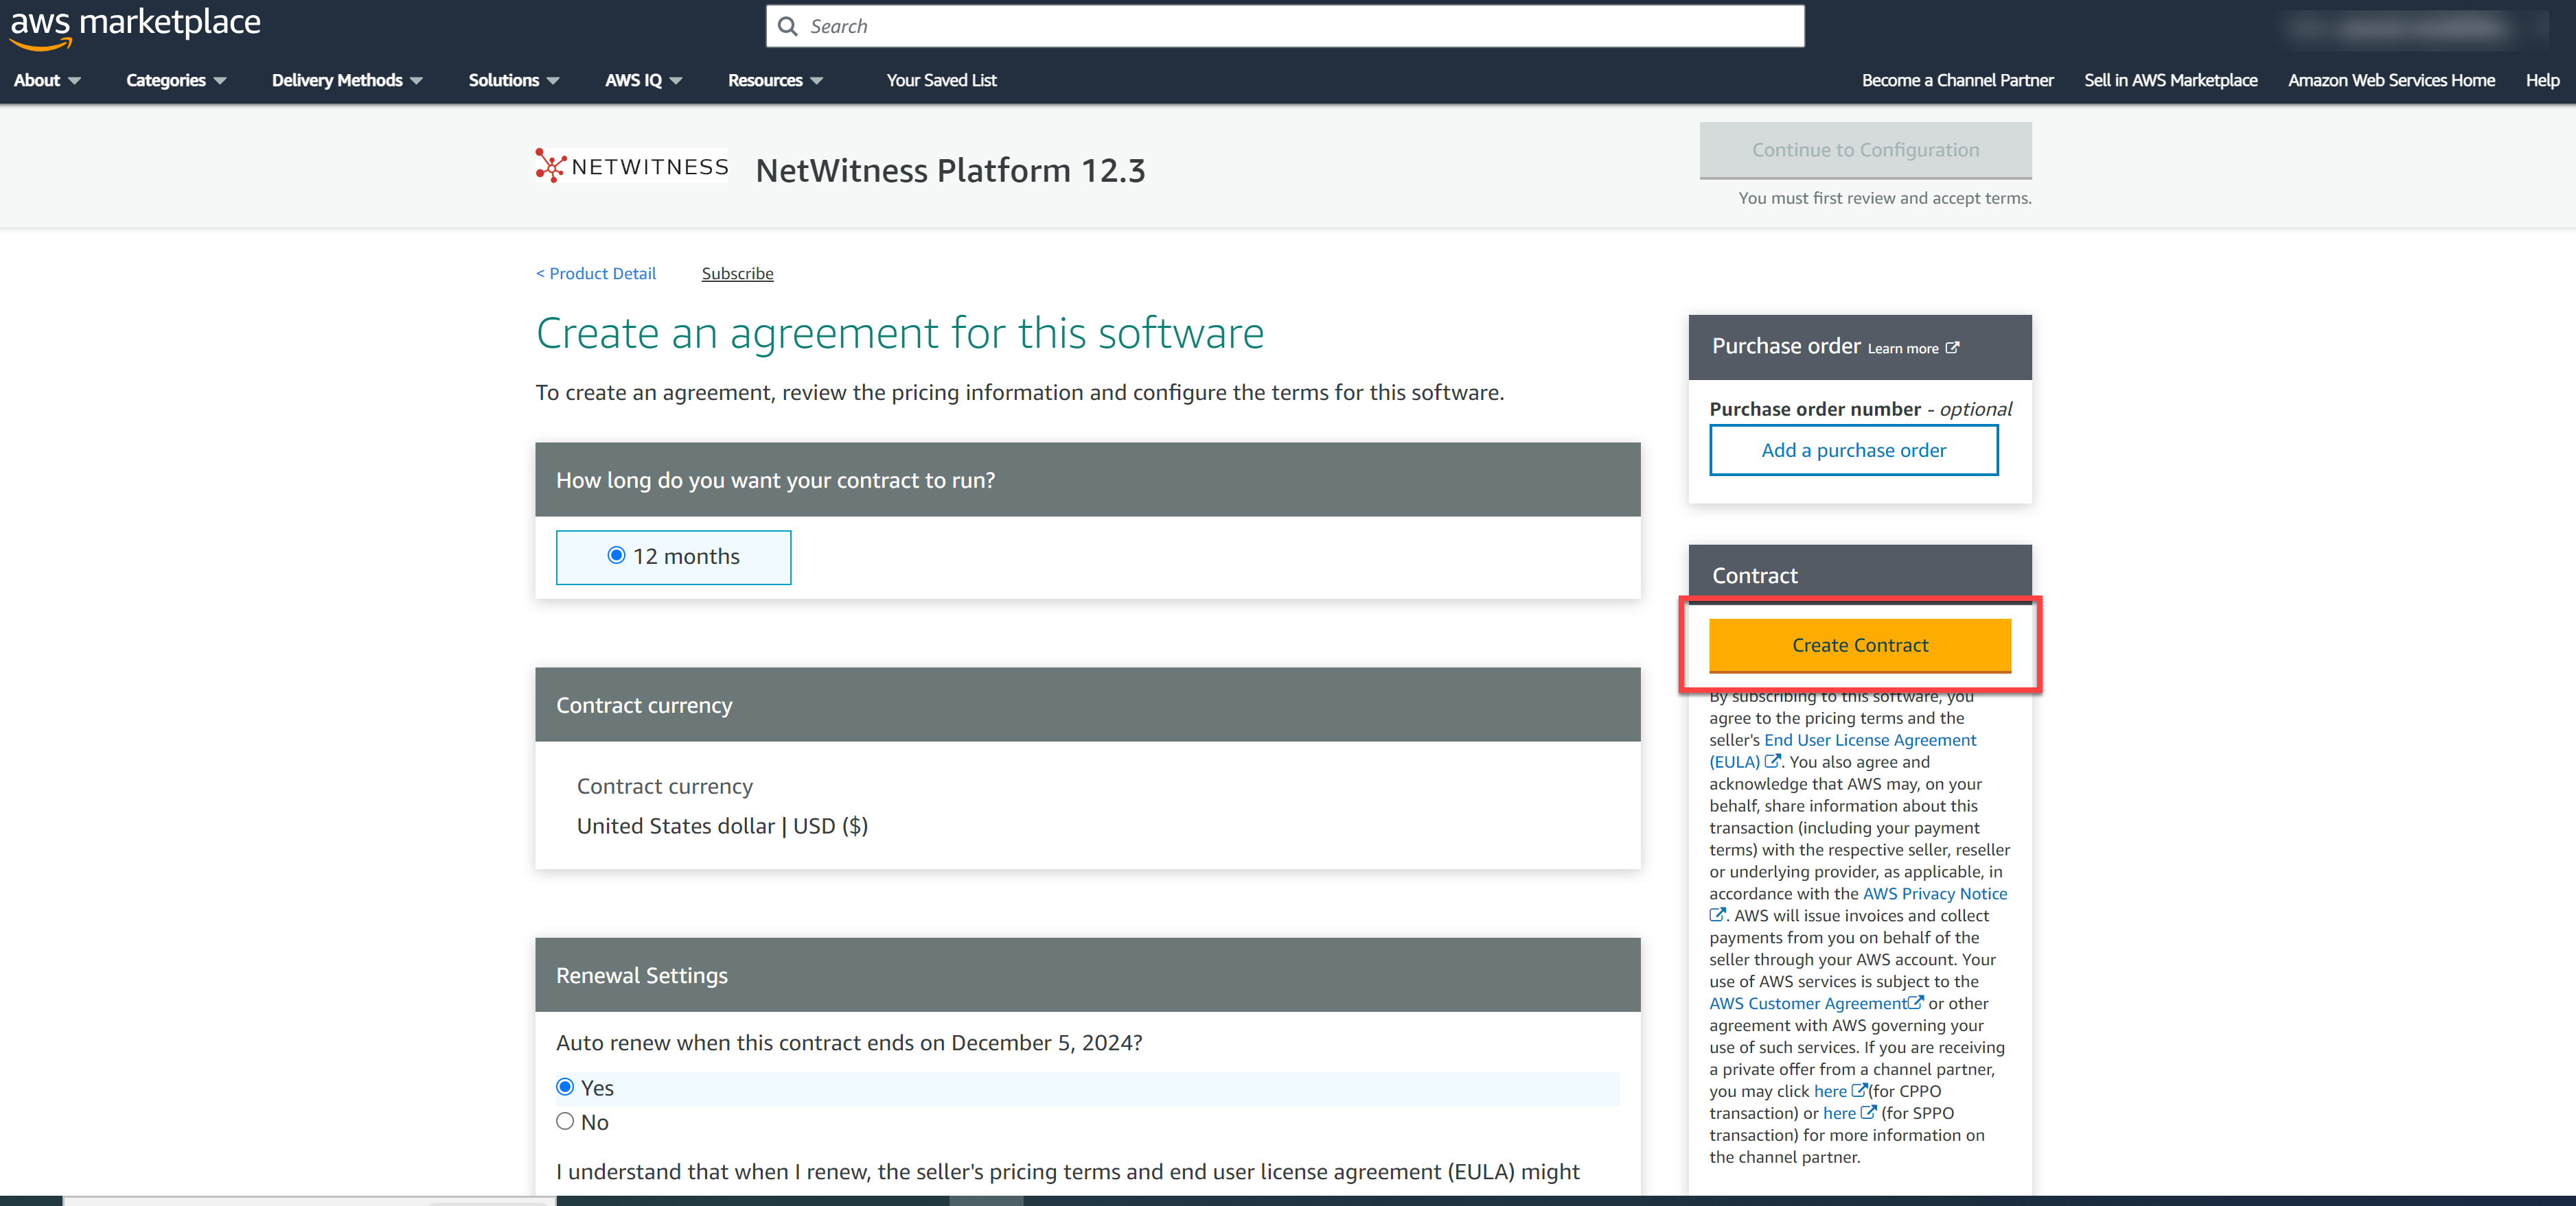
Task: Go to the Help menu item
Action: [2541, 80]
